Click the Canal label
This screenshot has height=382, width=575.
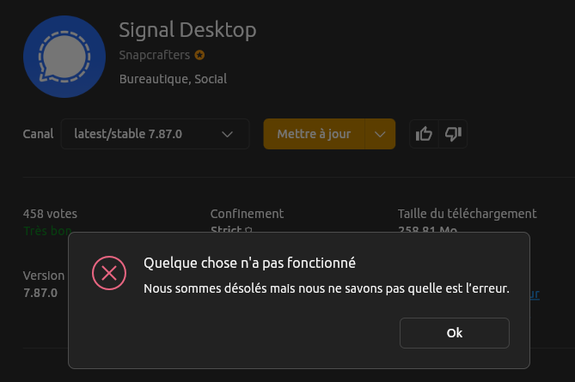[x=38, y=134]
